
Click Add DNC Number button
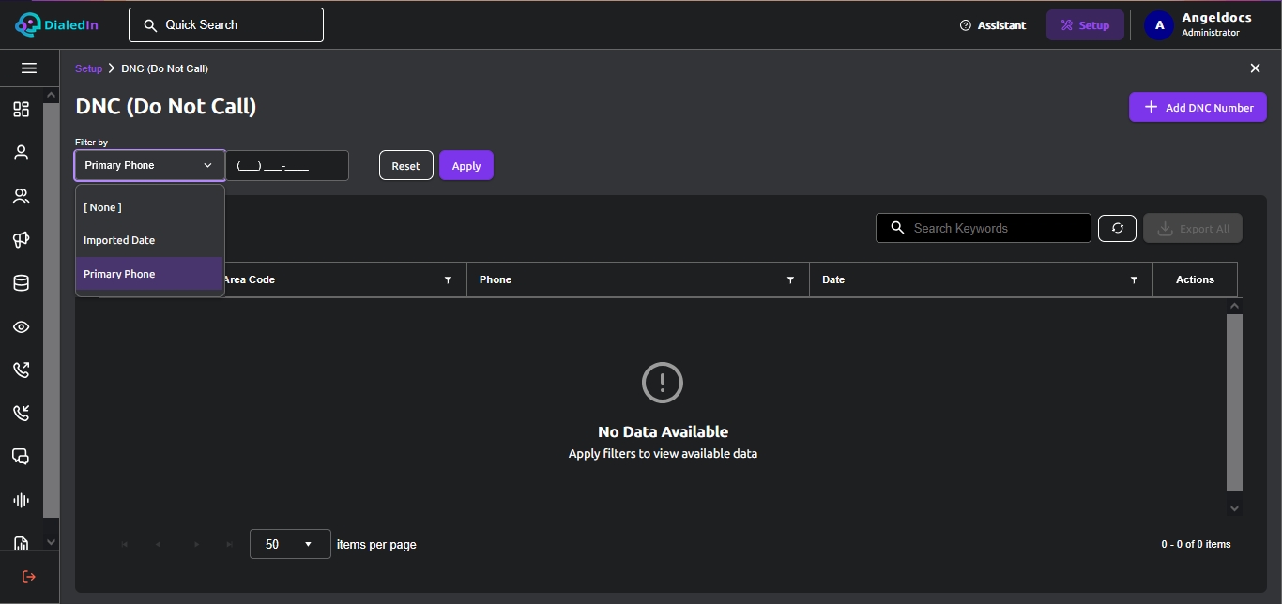1198,107
